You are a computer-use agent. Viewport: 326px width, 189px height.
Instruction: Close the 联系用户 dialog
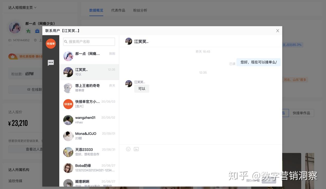click(277, 31)
